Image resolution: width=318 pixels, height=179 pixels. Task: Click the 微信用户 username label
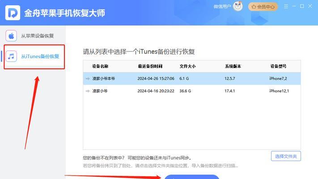pyautogui.click(x=222, y=7)
